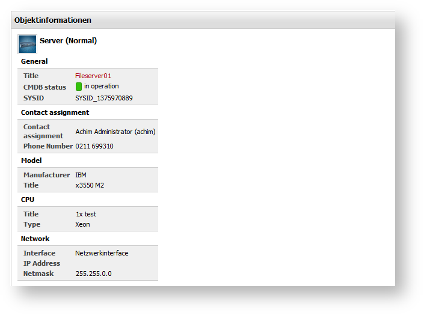Click the 255.255.0.0 netmask value
The image size is (424, 315).
93,274
